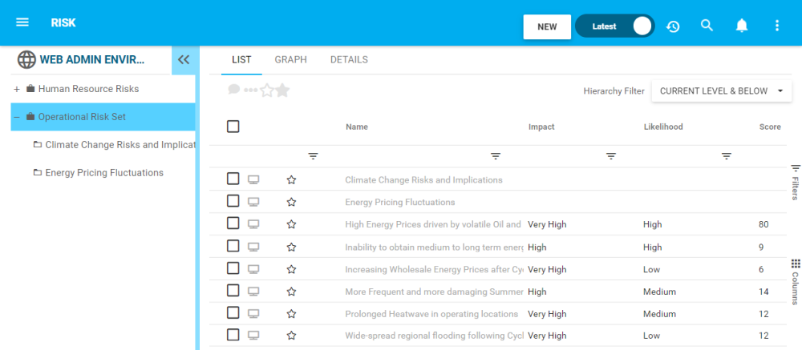Star the High Energy Prices row

pos(292,224)
